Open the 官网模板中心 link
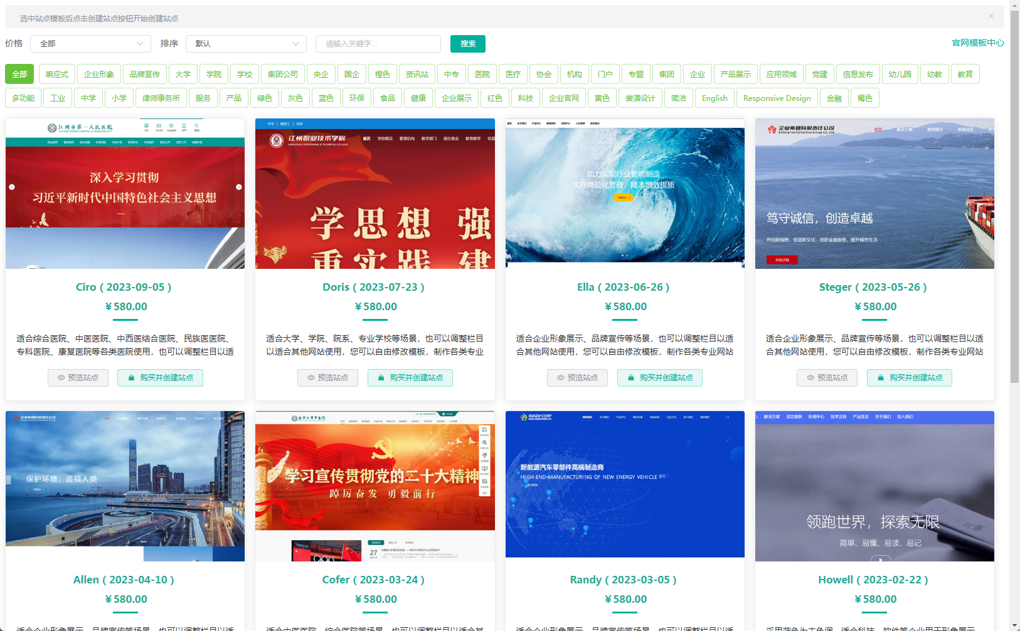The image size is (1020, 631). click(978, 43)
